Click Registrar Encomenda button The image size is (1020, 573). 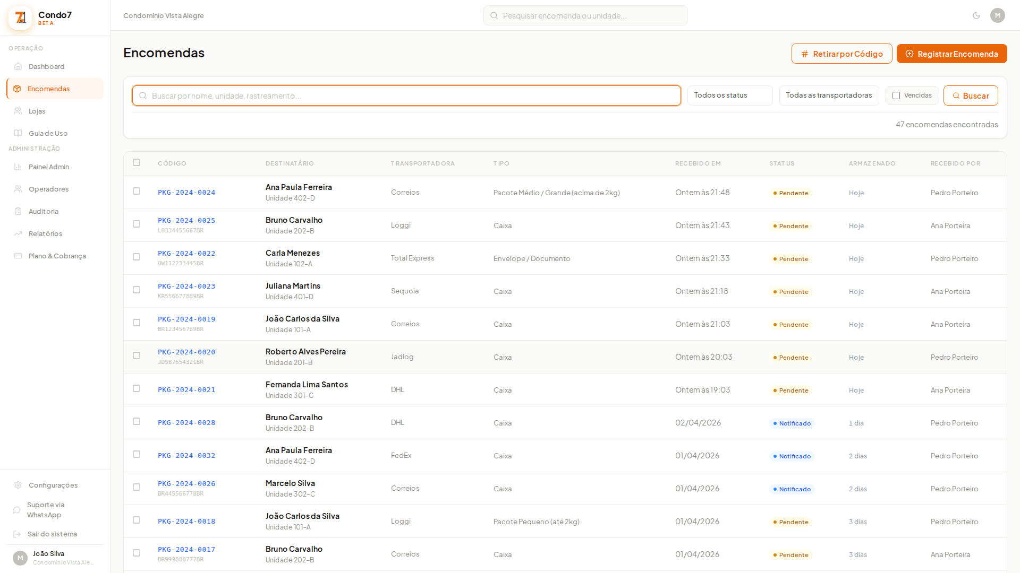tap(951, 54)
